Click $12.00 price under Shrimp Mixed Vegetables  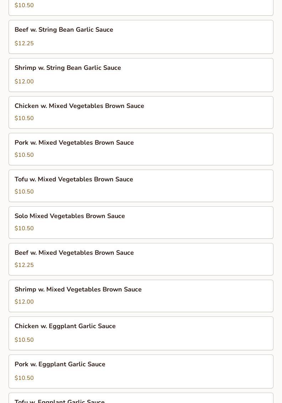tap(24, 302)
